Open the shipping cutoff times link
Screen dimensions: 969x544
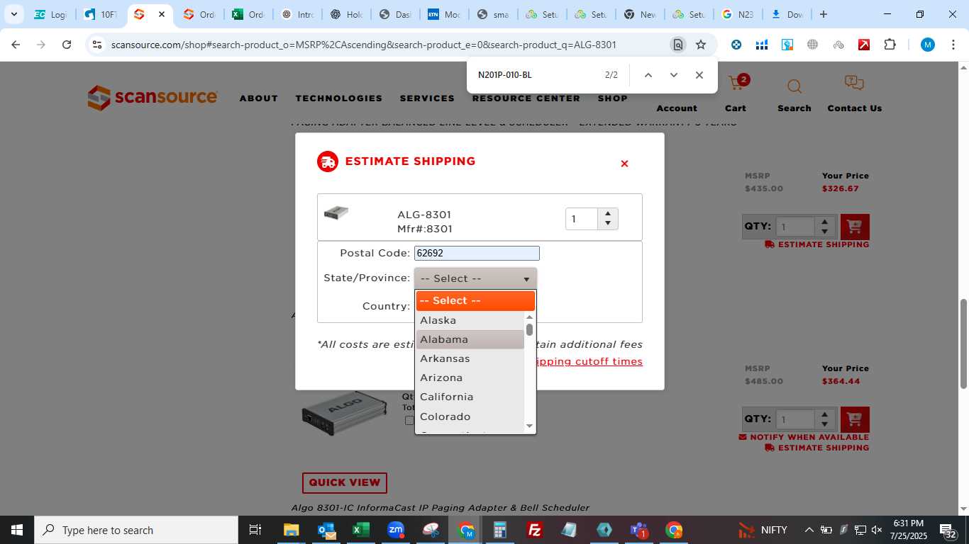pos(589,361)
